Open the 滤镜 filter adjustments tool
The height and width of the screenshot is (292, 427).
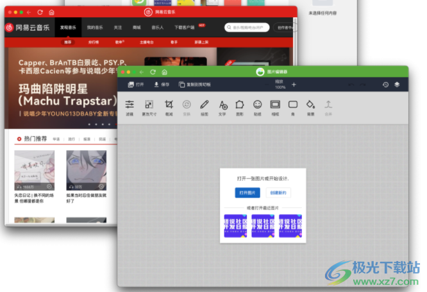coord(130,107)
